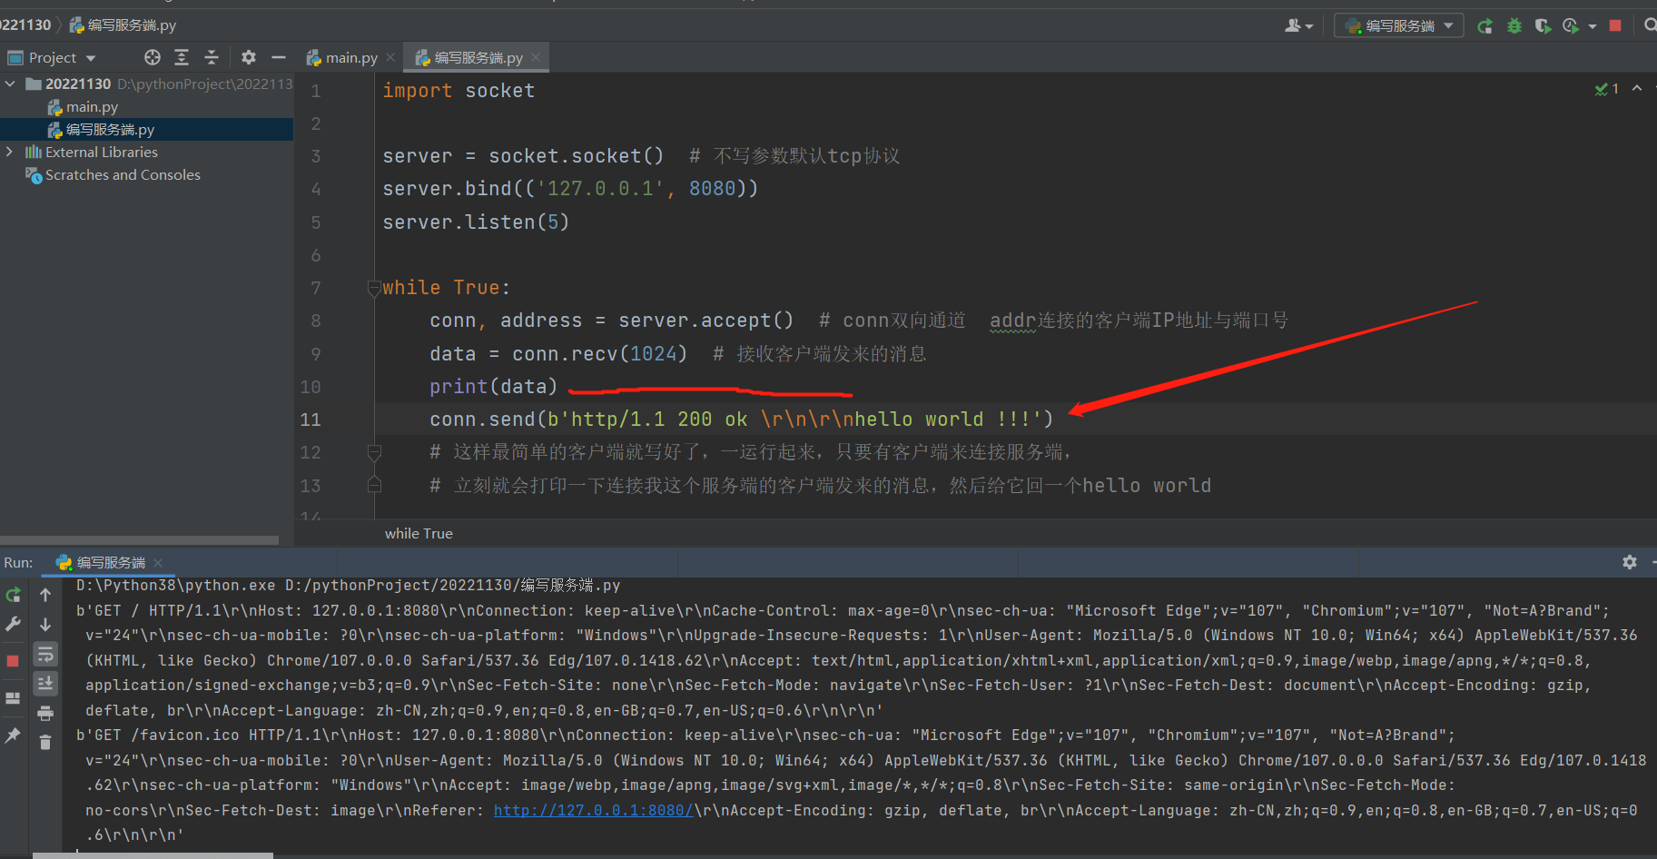Click the inspection checkmark widget showing 1
Viewport: 1657px width, 859px height.
point(1607,89)
